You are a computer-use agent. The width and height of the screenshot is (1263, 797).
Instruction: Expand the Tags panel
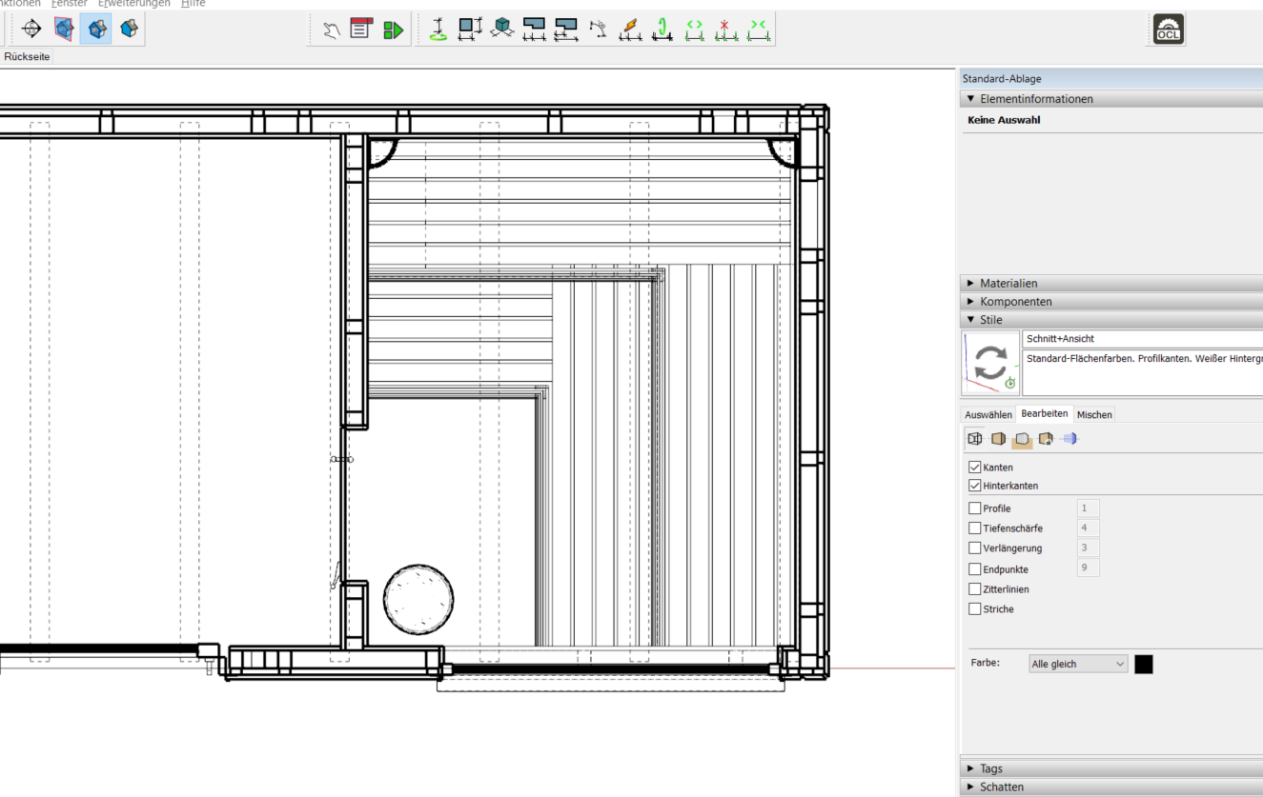pyautogui.click(x=990, y=768)
